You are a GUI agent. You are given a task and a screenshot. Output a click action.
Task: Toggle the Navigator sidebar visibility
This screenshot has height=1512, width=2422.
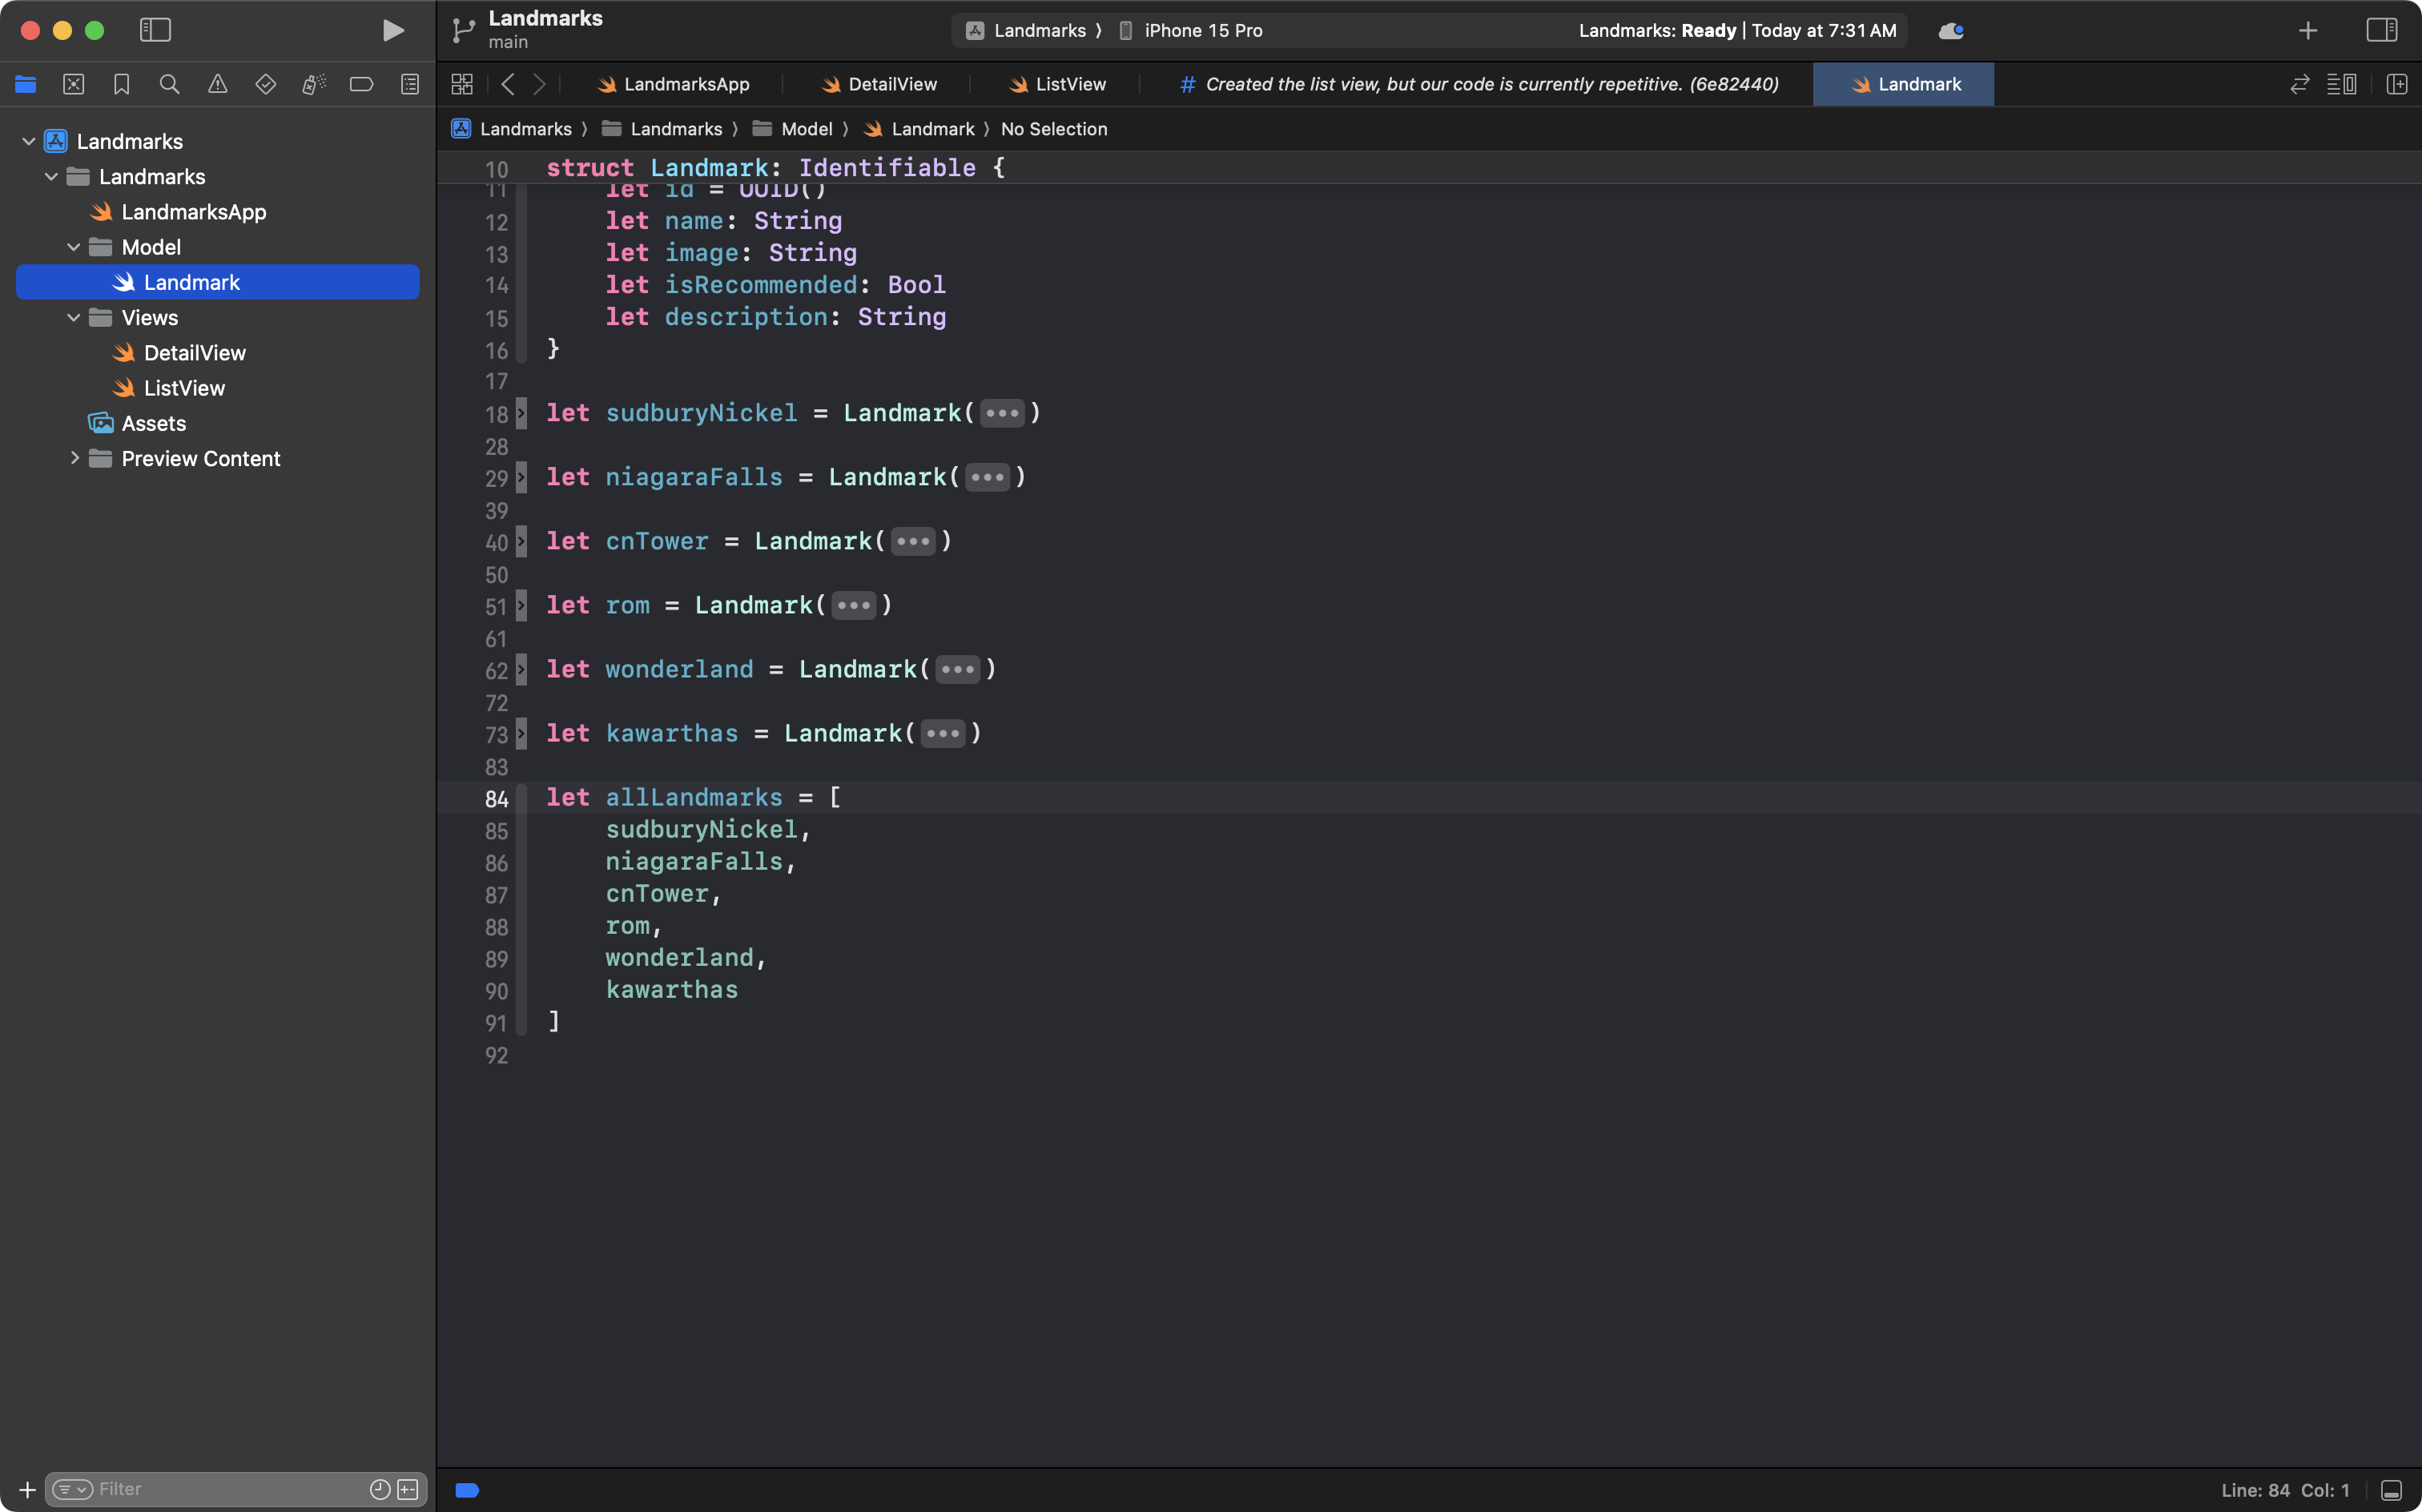pos(156,30)
